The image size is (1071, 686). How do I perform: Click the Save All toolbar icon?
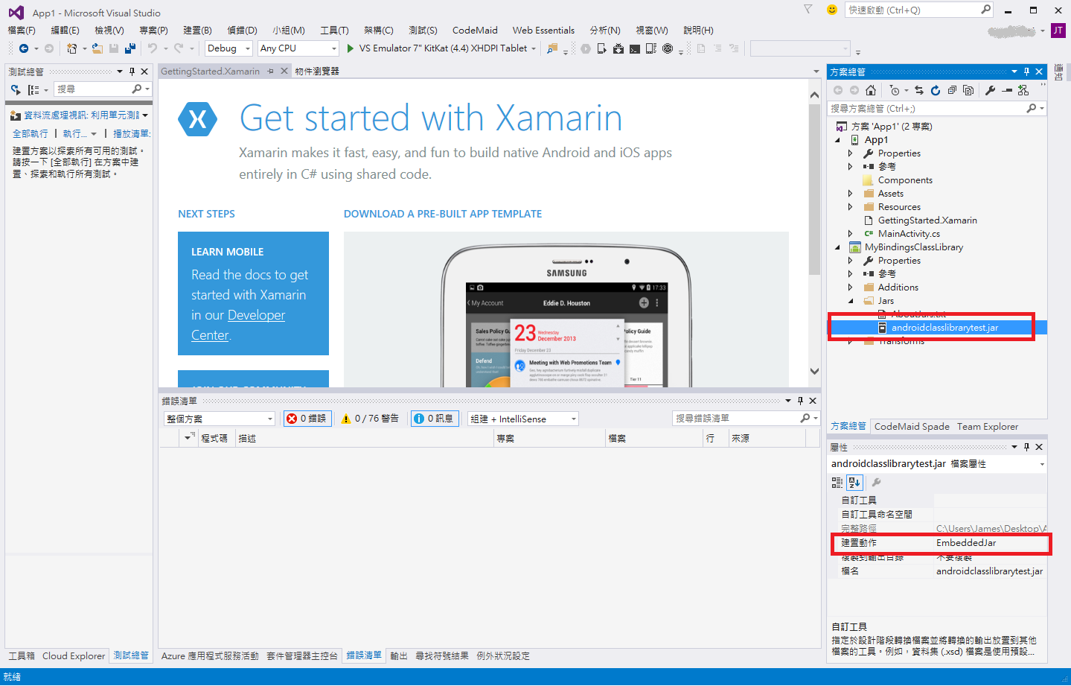pos(130,48)
